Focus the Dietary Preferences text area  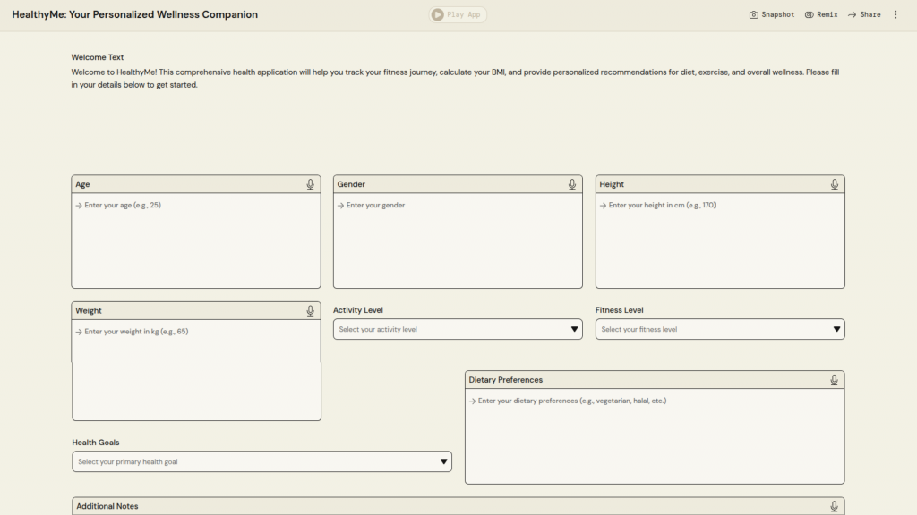tap(655, 437)
